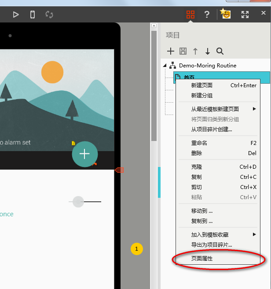Click the 'alarm set' text on canvas

point(18,142)
